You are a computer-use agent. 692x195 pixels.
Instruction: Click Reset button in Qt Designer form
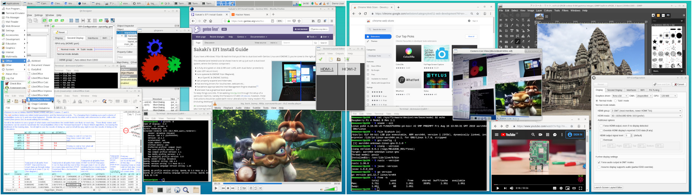[60, 32]
